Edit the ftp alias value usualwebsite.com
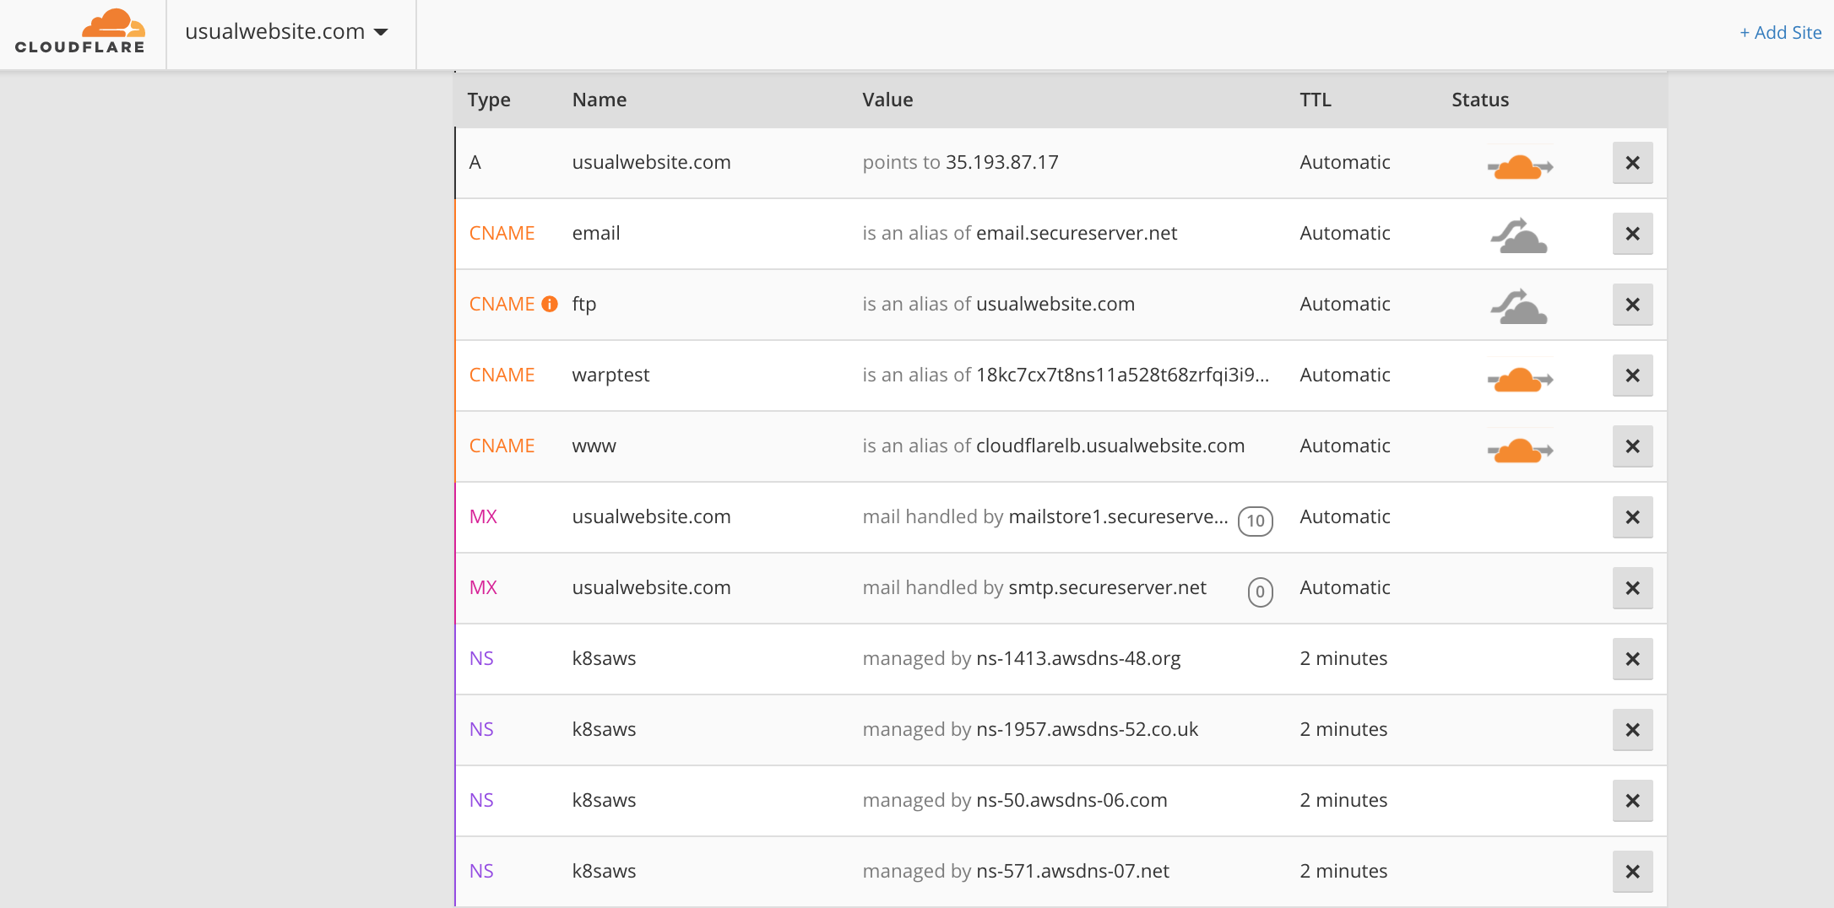 pos(1055,304)
